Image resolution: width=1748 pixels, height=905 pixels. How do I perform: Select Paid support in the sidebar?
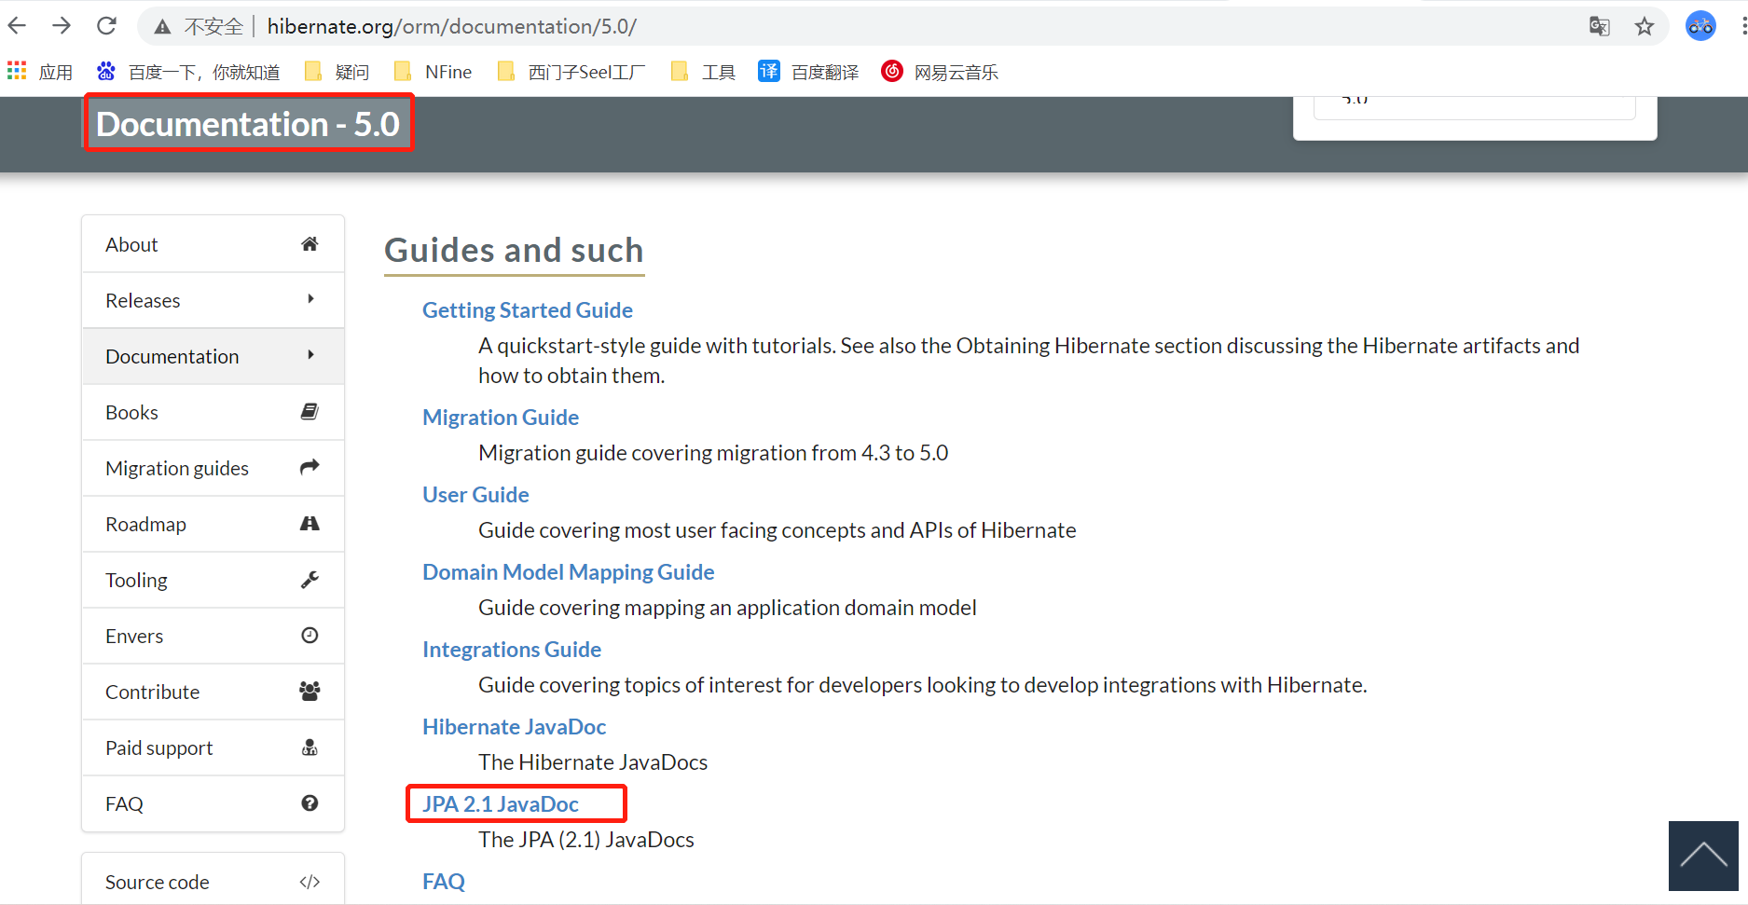pyautogui.click(x=213, y=747)
